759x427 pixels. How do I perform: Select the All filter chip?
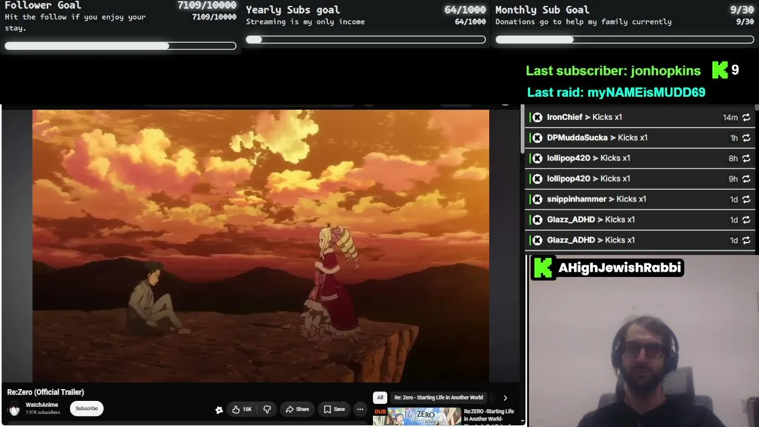[380, 397]
